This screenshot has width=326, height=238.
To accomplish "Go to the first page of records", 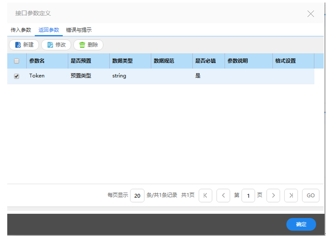I will 205,195.
